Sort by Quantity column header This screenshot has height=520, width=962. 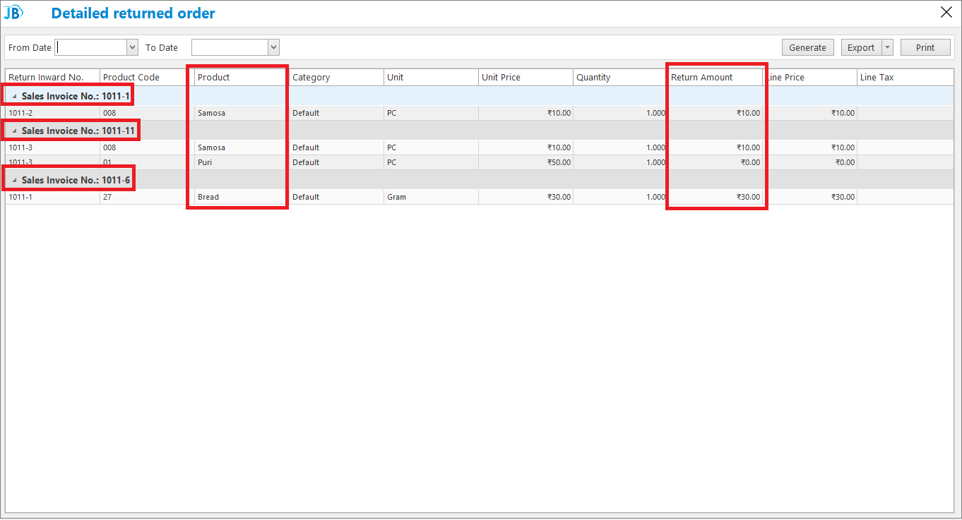pyautogui.click(x=620, y=78)
